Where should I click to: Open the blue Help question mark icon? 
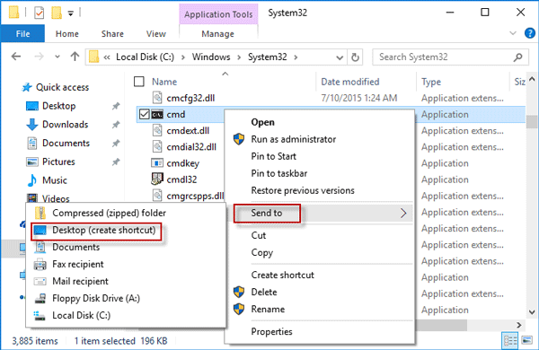pyautogui.click(x=530, y=33)
